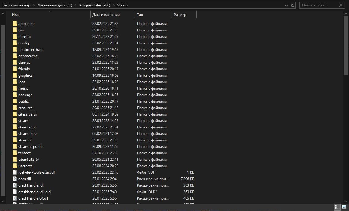This screenshot has width=349, height=211.
Task: Click the search magnifier icon
Action: pos(340,5)
